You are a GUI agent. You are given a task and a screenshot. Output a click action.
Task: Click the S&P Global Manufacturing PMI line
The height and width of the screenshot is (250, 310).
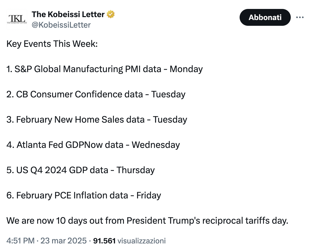tap(104, 69)
